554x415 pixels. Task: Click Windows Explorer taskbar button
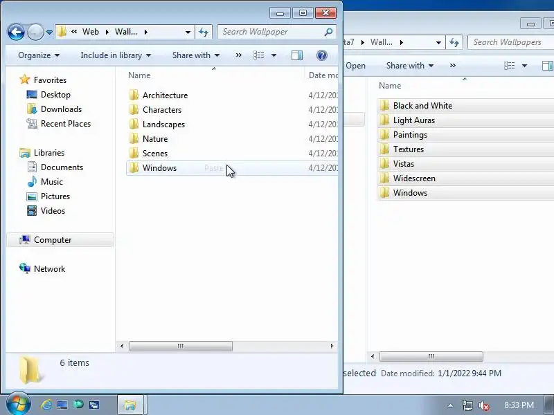[130, 405]
